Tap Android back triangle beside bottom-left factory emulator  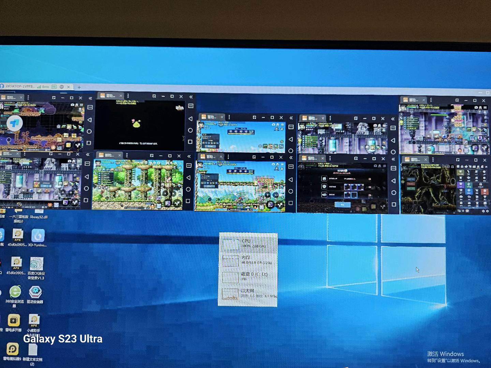[x=87, y=177]
